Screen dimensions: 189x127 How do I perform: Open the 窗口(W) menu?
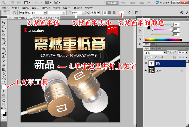(x=78, y=8)
